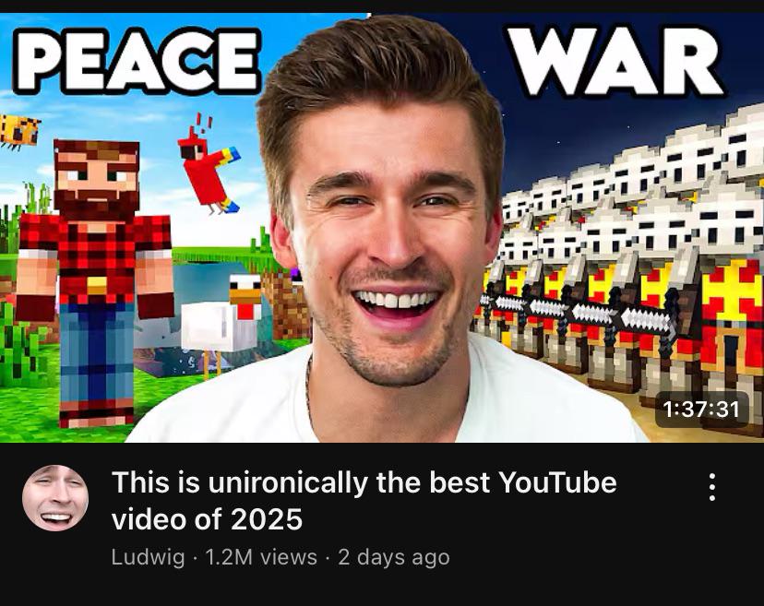Click the "2 days ago" upload date
Image resolution: width=764 pixels, height=606 pixels.
(x=394, y=557)
